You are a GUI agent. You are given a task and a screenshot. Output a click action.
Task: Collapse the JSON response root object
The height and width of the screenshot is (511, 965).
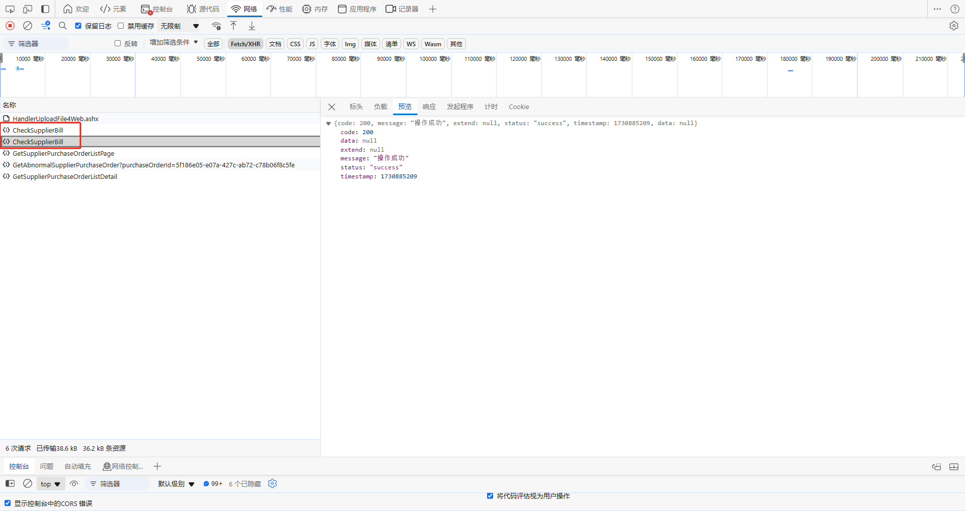tap(328, 124)
